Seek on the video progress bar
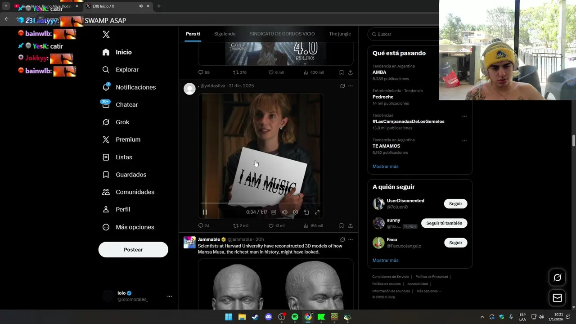 (261, 203)
